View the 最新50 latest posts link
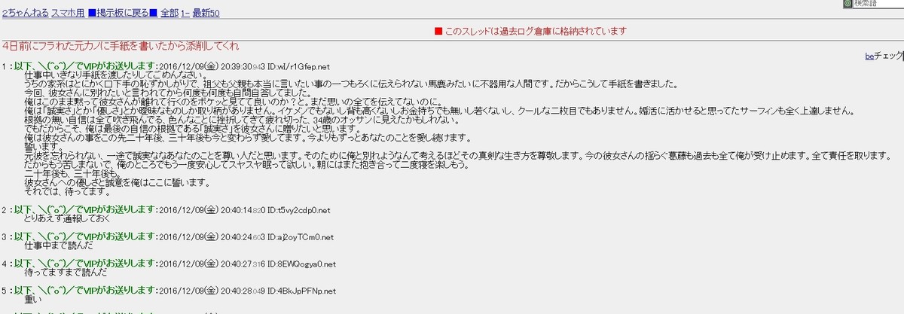 [207, 14]
